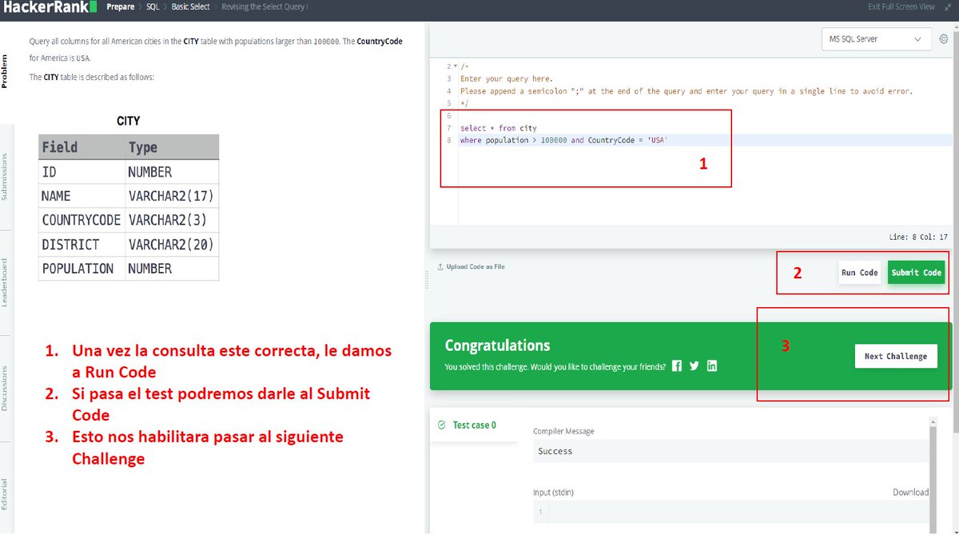Click 'The CITY table is described as follows:' text
Viewport: 959px width, 539px height.
coord(92,78)
